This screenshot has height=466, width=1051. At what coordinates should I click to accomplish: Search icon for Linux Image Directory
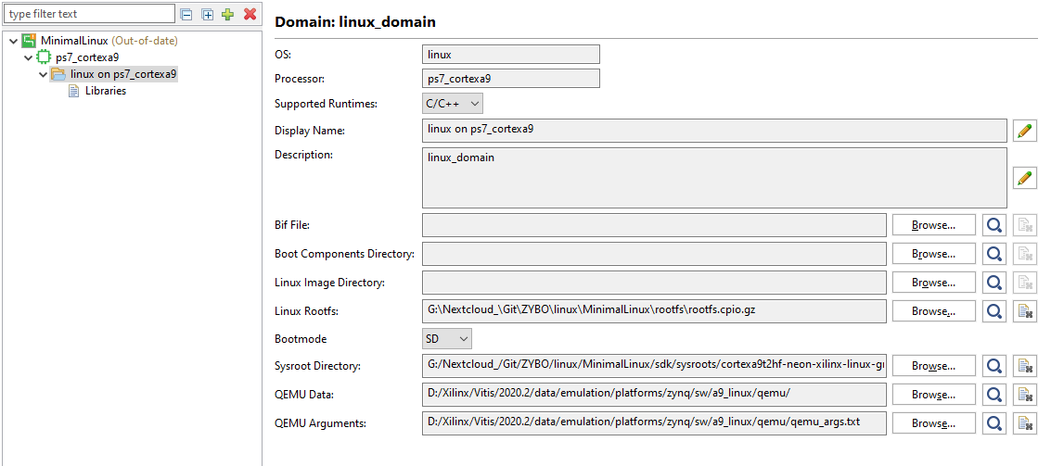point(994,283)
